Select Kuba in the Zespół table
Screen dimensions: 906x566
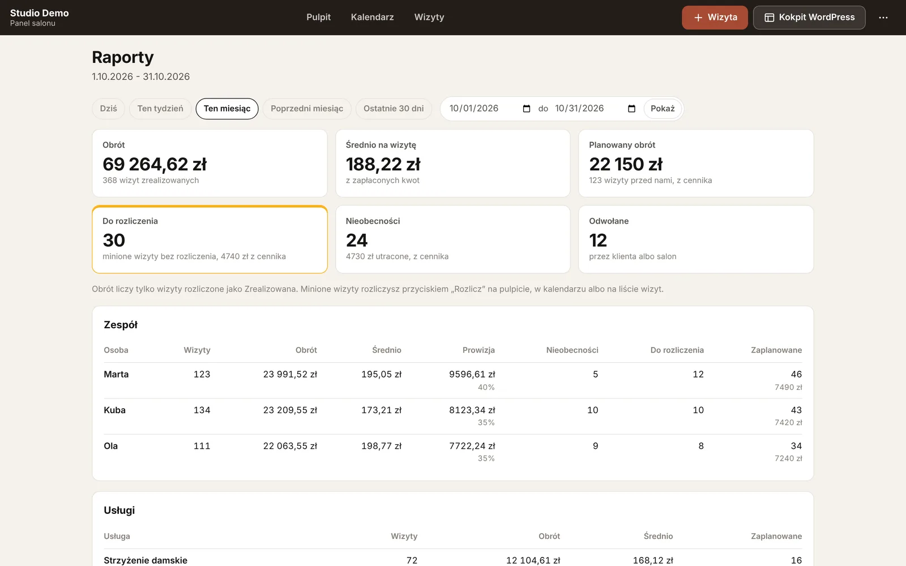[114, 410]
